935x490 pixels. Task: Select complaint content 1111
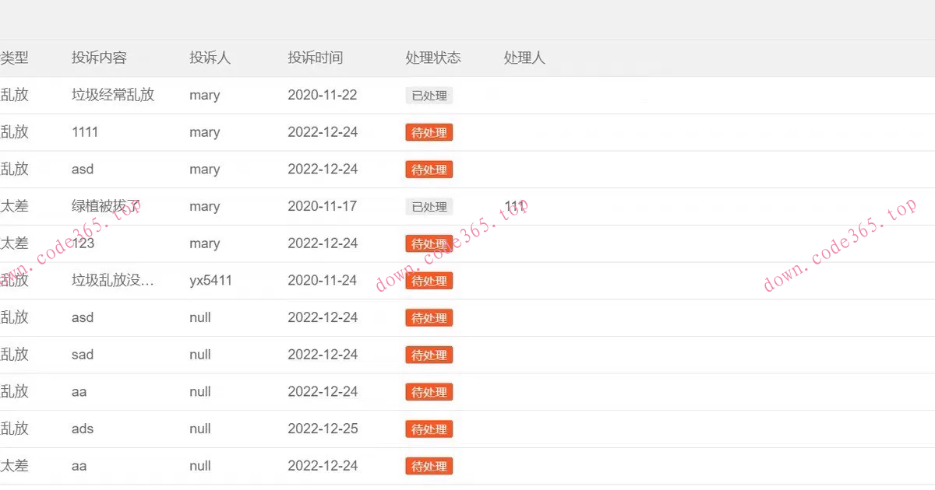click(x=85, y=132)
